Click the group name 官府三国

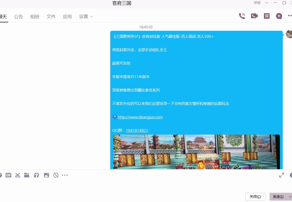122,3
